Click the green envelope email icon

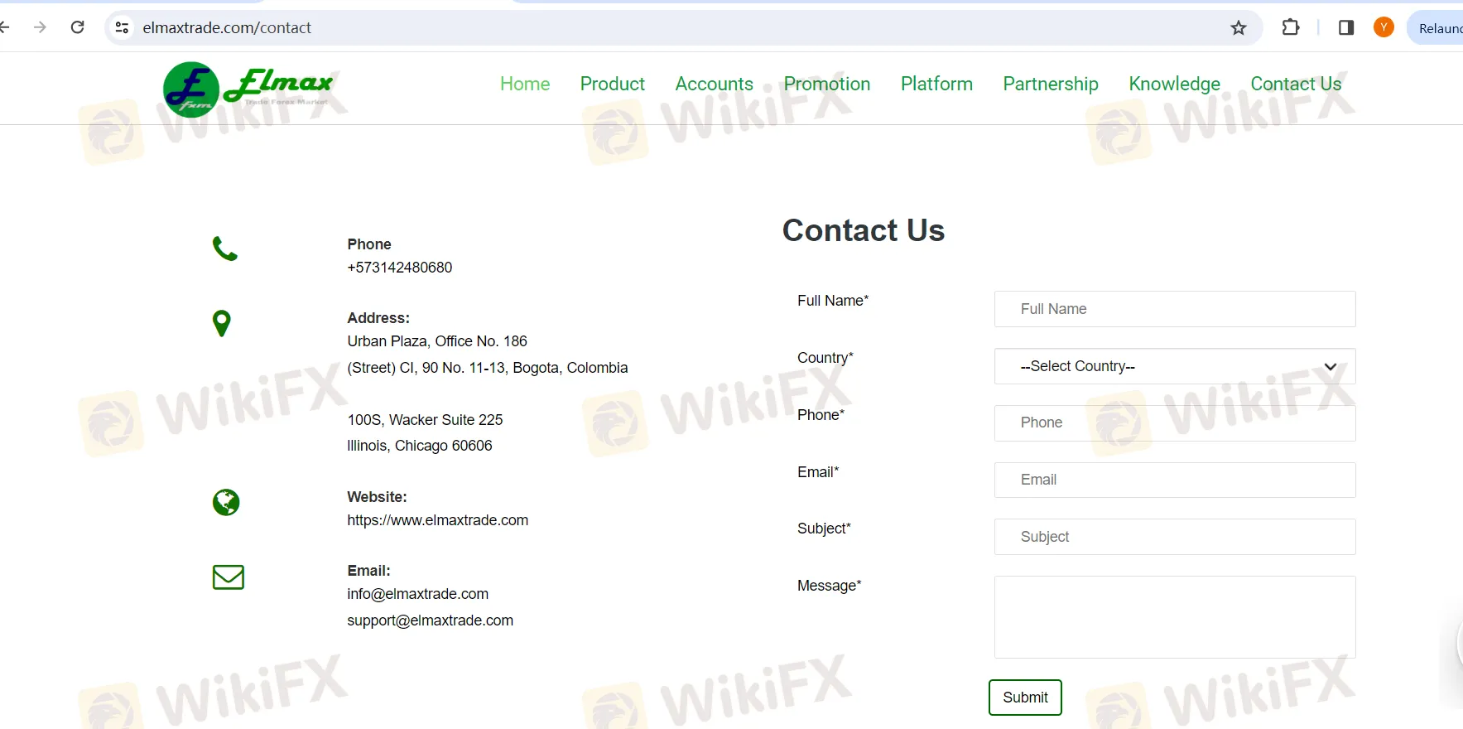point(228,577)
